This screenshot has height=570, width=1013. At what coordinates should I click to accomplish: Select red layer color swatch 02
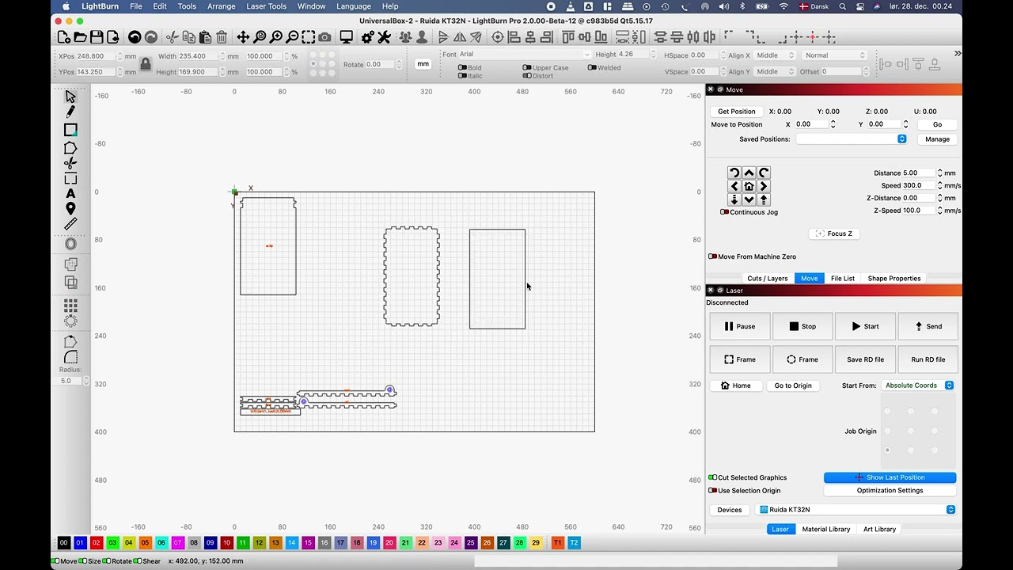(97, 543)
